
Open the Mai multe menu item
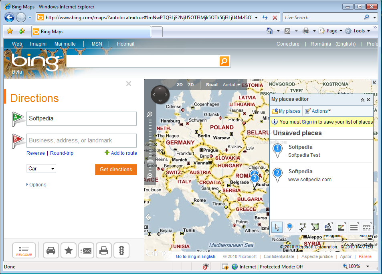(65, 44)
